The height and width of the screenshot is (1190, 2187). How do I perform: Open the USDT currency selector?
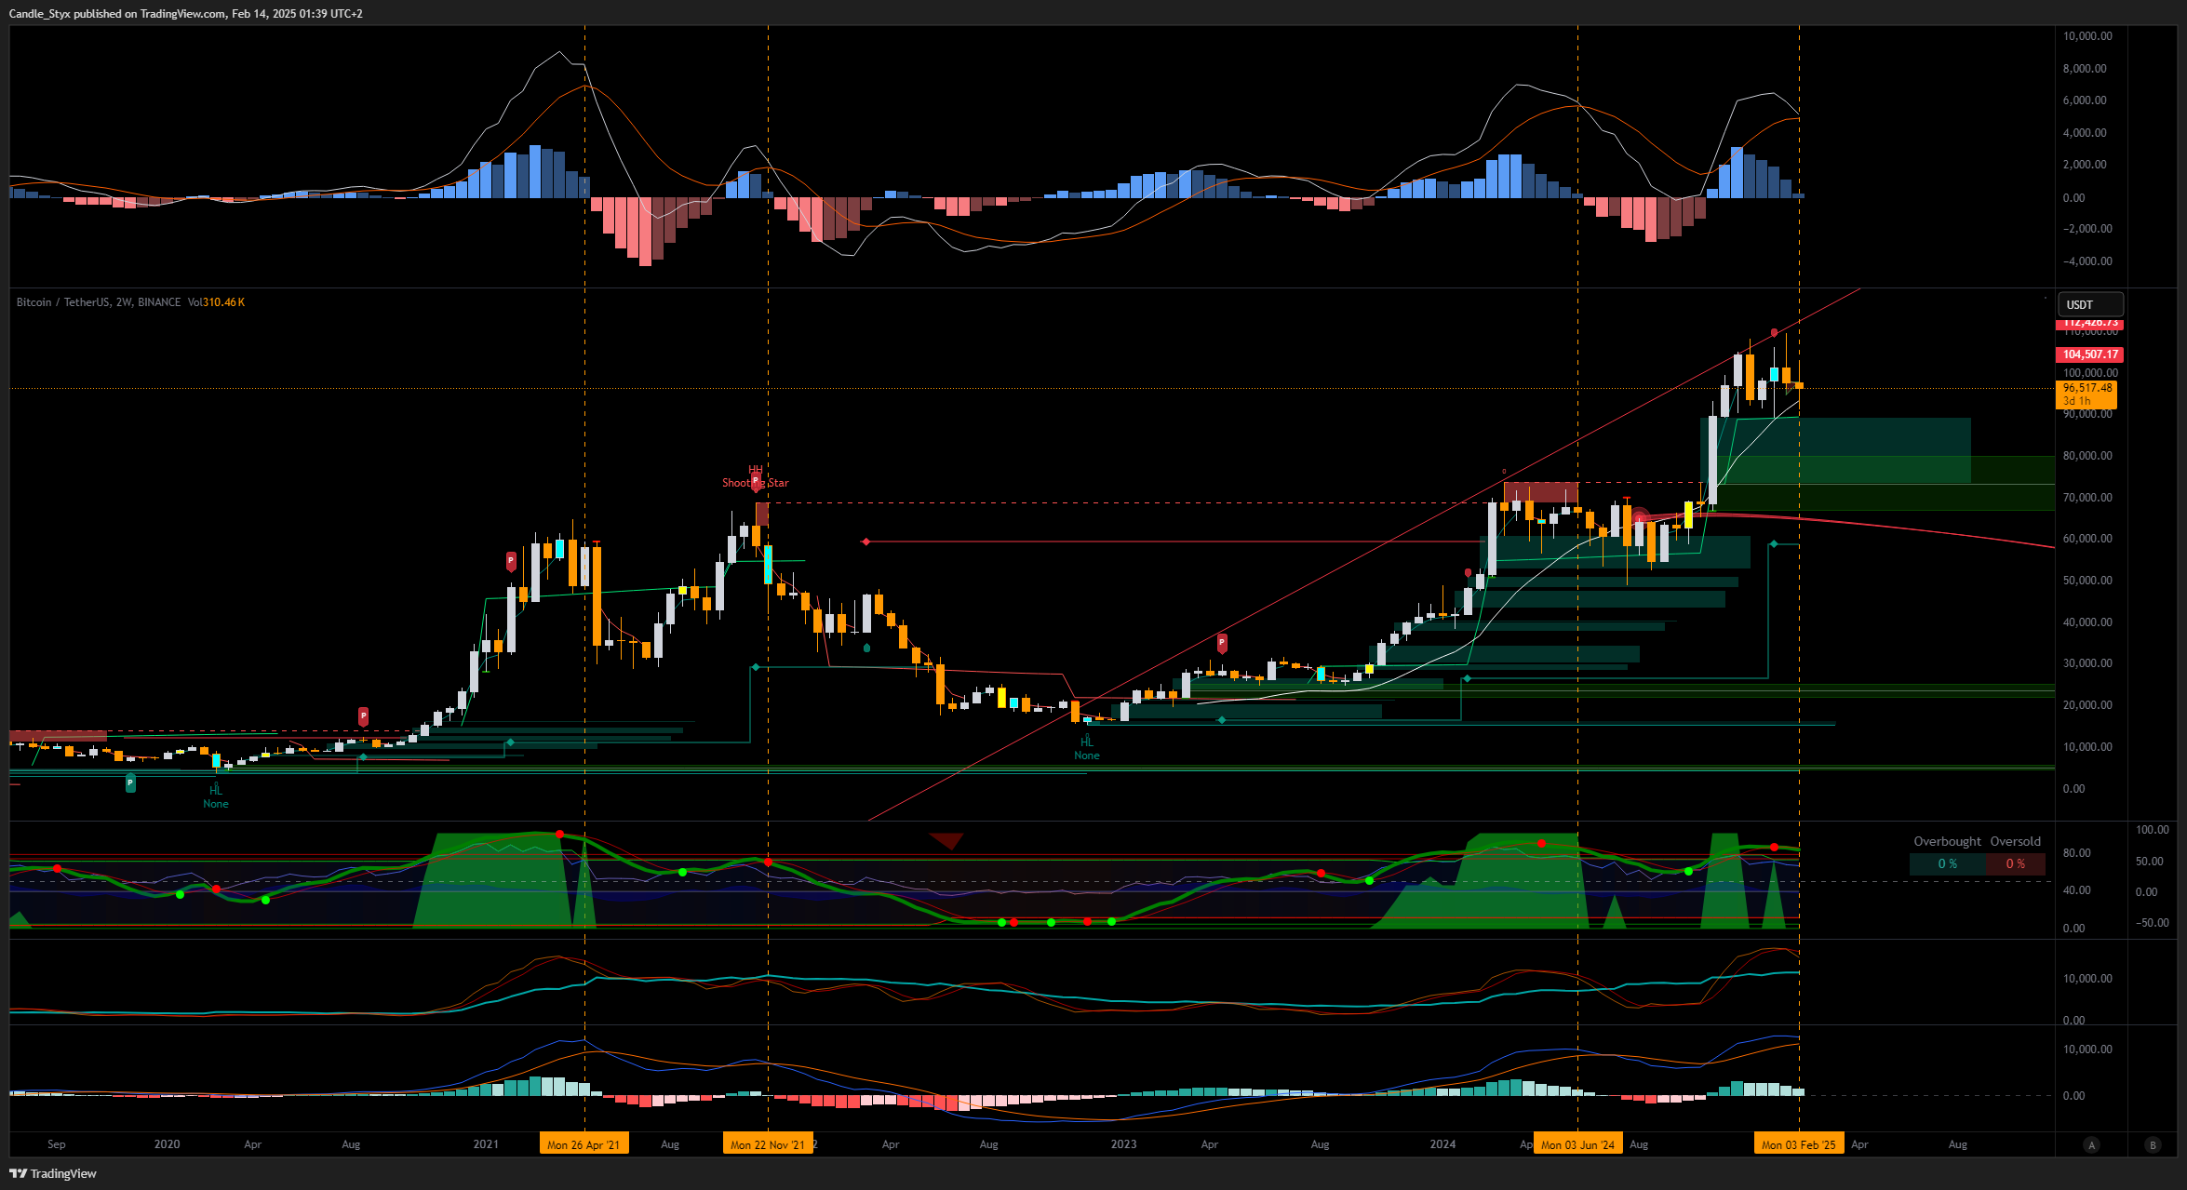pyautogui.click(x=2089, y=304)
